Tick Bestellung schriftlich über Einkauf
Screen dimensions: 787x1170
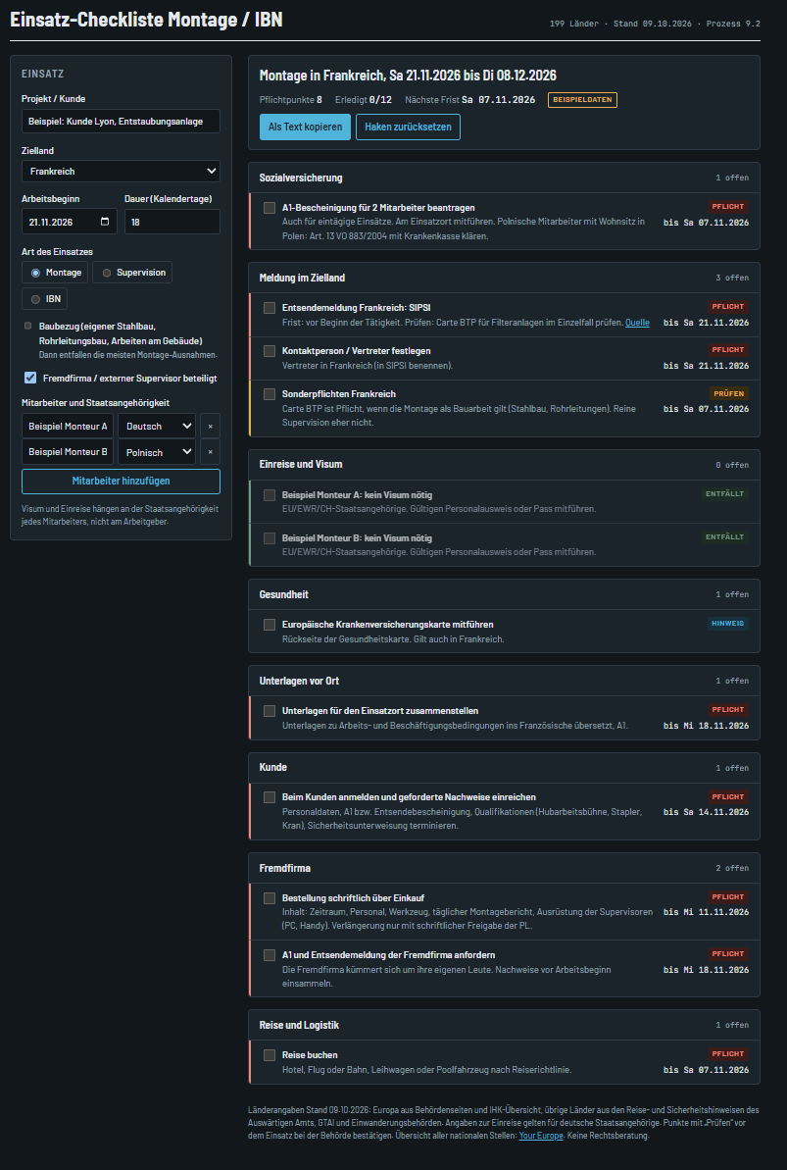pyautogui.click(x=270, y=897)
